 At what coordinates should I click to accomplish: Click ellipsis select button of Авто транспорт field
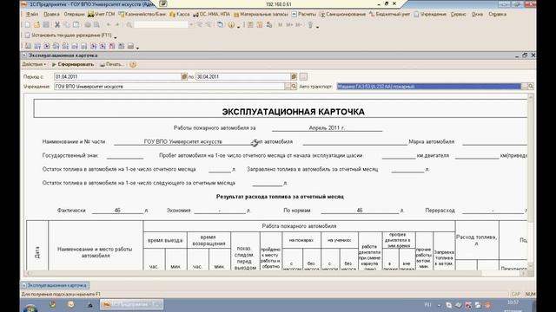tap(524, 87)
